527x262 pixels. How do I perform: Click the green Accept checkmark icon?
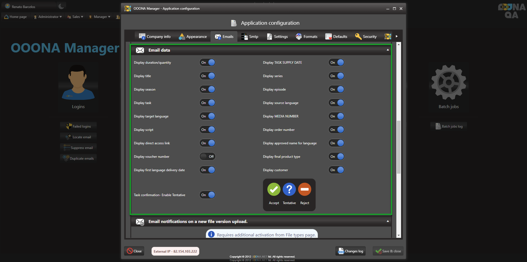pos(274,190)
